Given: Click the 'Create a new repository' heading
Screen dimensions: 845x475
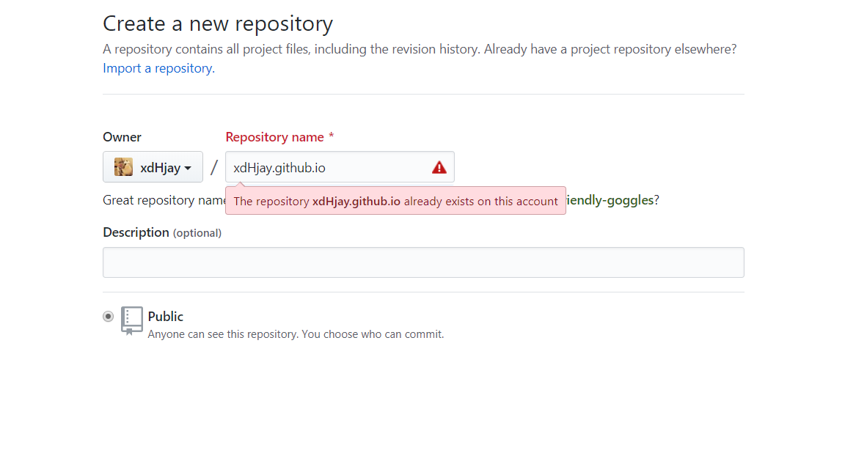Looking at the screenshot, I should point(218,23).
